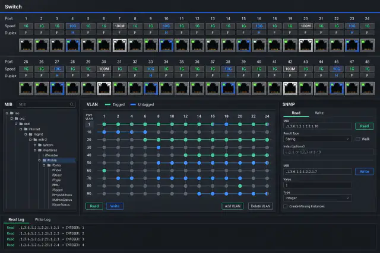This screenshot has height=253, width=380.
Task: Toggle VLAN 1 membership on port 18
Action: click(226, 124)
